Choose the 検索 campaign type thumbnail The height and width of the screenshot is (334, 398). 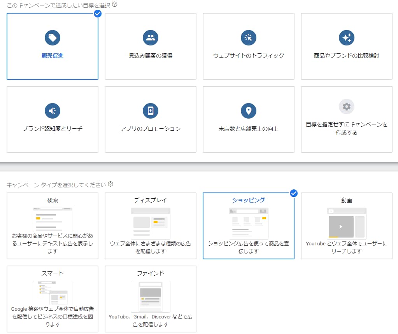[x=53, y=220]
